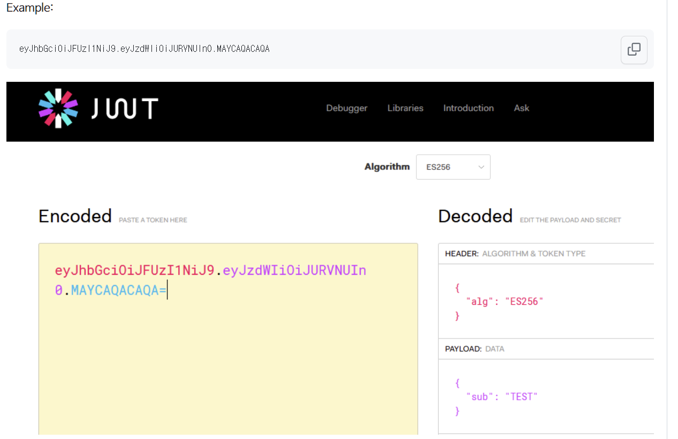Click the blue signature segment MAYCAQACAQA=
Screen dimensions: 678x439
[x=119, y=291]
